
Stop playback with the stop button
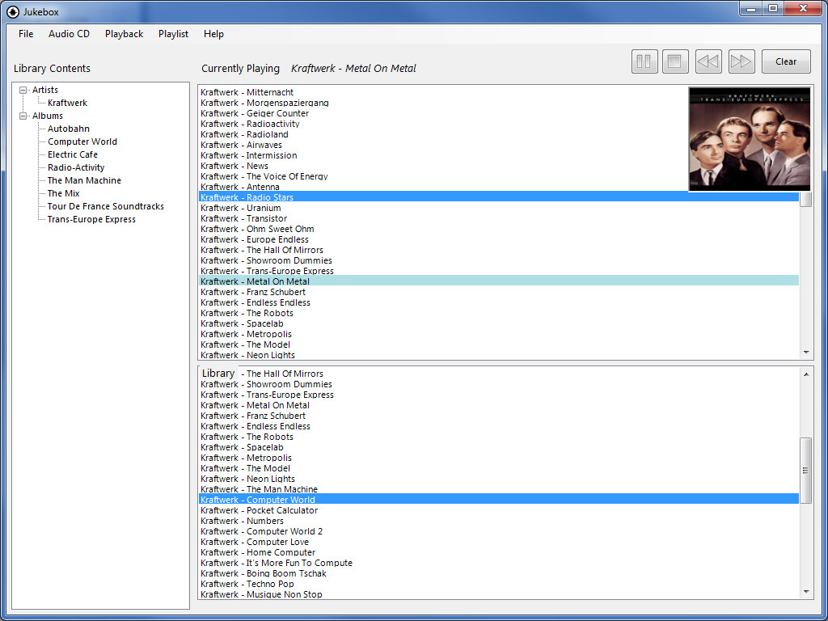[x=675, y=61]
